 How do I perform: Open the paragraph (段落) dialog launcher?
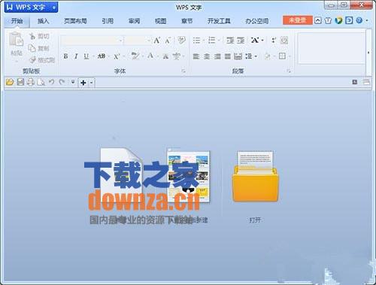[289, 71]
